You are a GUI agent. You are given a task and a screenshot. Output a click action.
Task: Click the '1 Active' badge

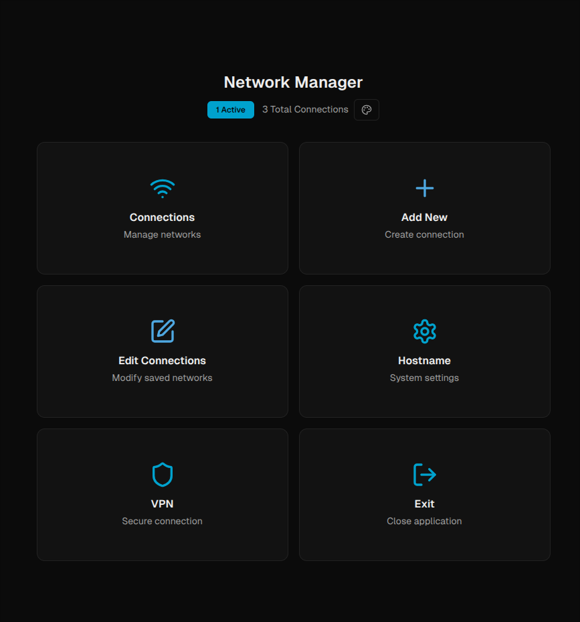[x=230, y=110]
